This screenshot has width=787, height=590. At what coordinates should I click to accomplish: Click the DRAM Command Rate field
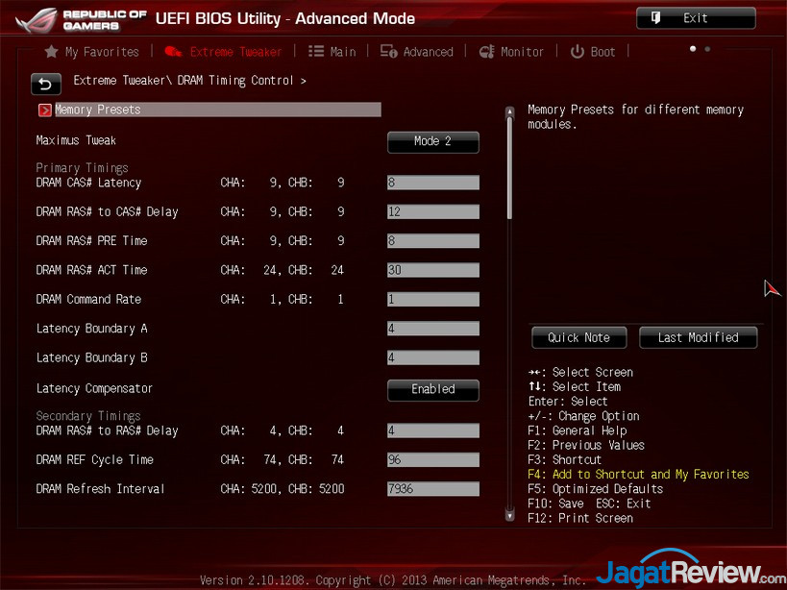433,300
